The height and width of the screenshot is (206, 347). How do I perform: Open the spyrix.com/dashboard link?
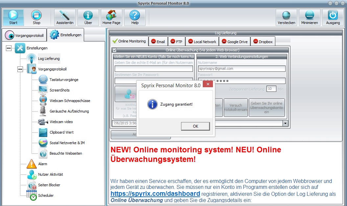tap(155, 193)
